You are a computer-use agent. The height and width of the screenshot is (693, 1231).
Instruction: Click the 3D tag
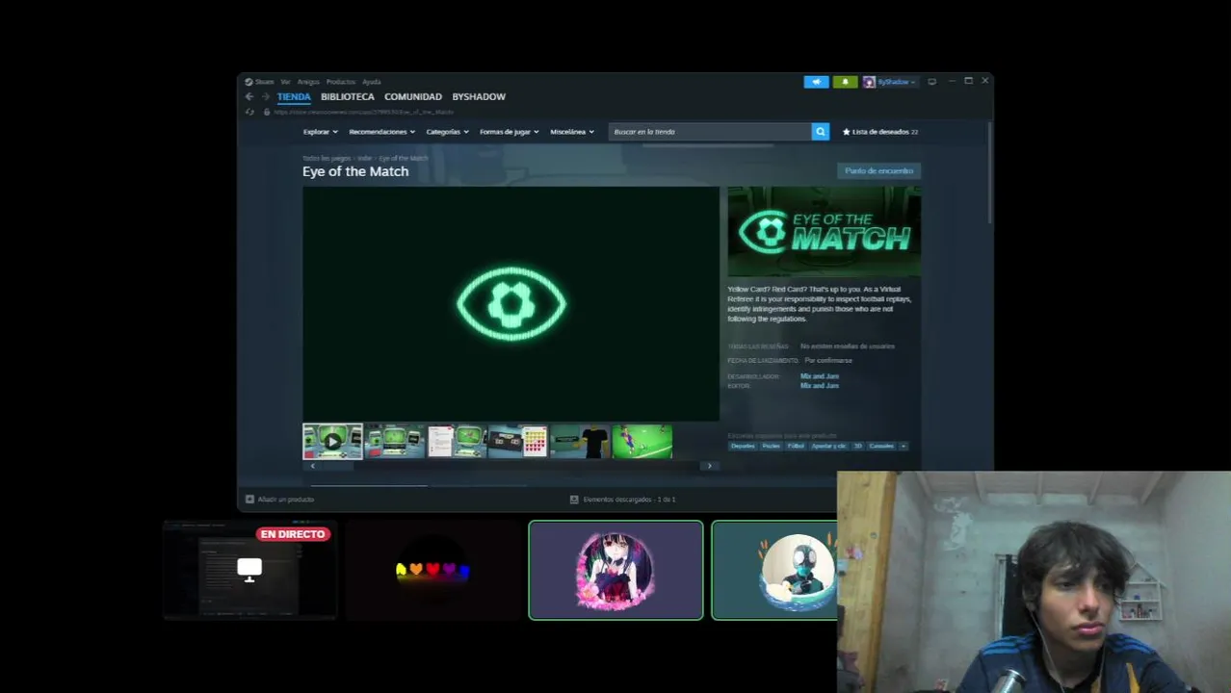857,447
